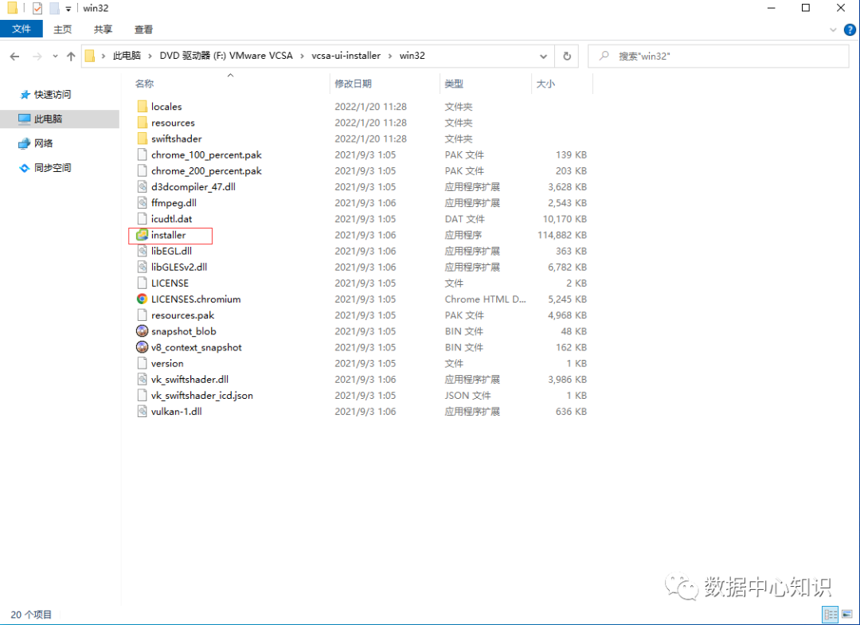Click the icudtl.dat file icon
This screenshot has height=625, width=860.
pyautogui.click(x=142, y=219)
